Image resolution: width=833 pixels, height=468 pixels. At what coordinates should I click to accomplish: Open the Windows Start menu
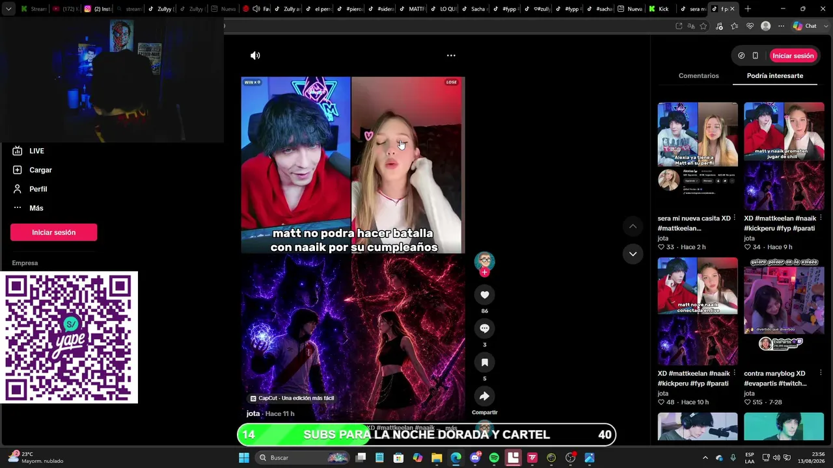click(x=244, y=458)
